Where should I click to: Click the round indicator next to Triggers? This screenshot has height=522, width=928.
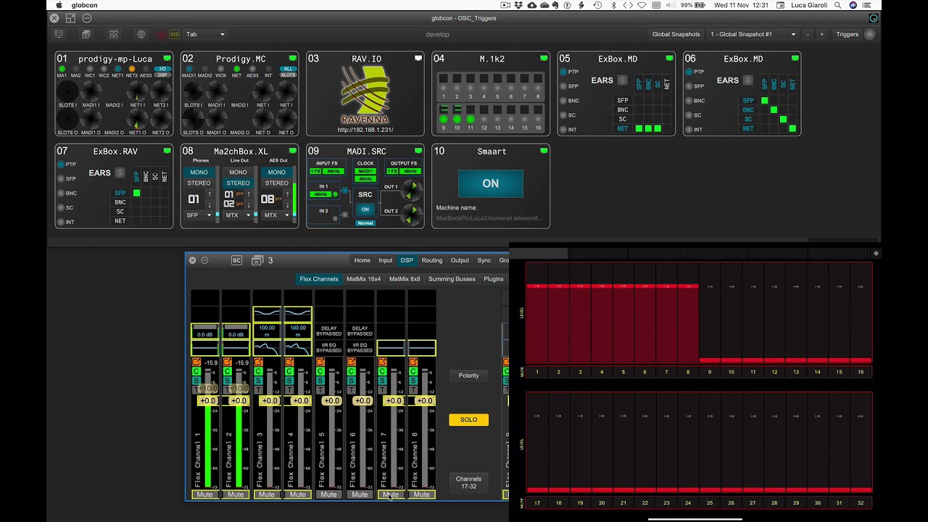(x=869, y=34)
